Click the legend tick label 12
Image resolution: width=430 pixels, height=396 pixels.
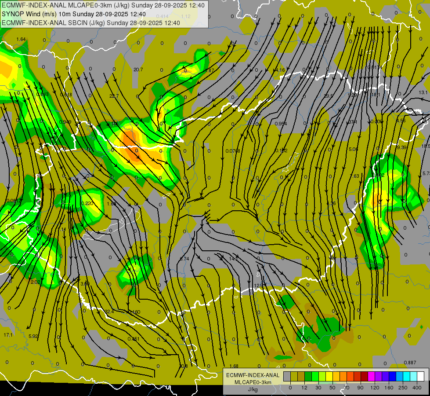point(304,388)
